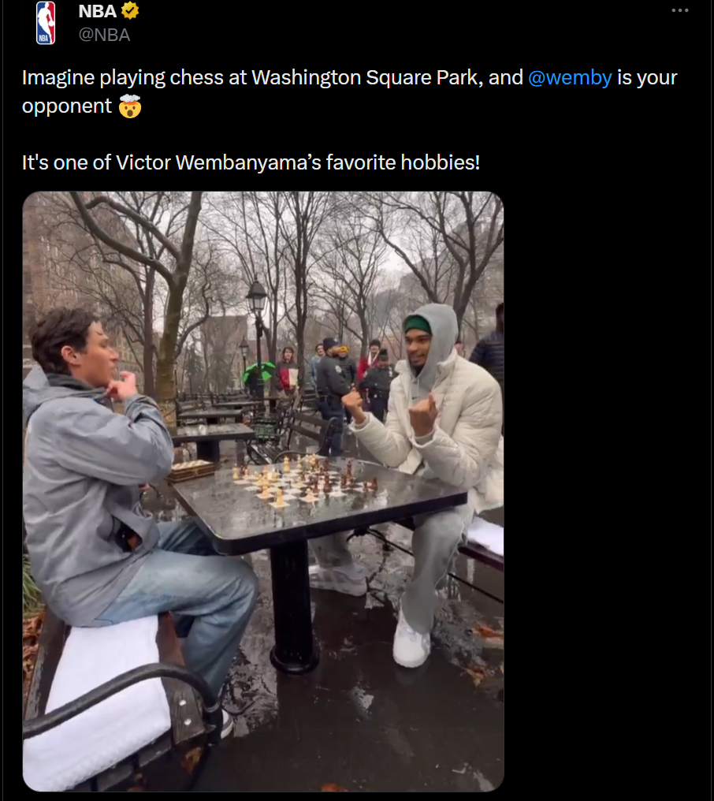Open the NBA logo profile avatar
Image resolution: width=714 pixels, height=801 pixels.
tap(46, 23)
